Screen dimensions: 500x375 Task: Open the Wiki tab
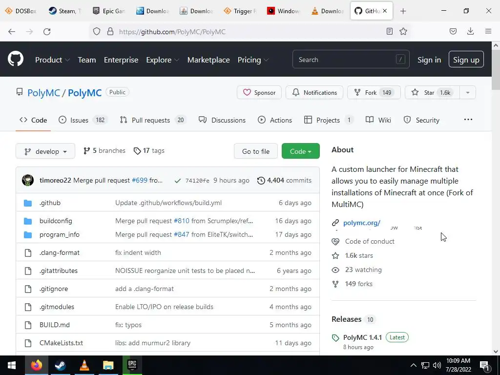378,120
